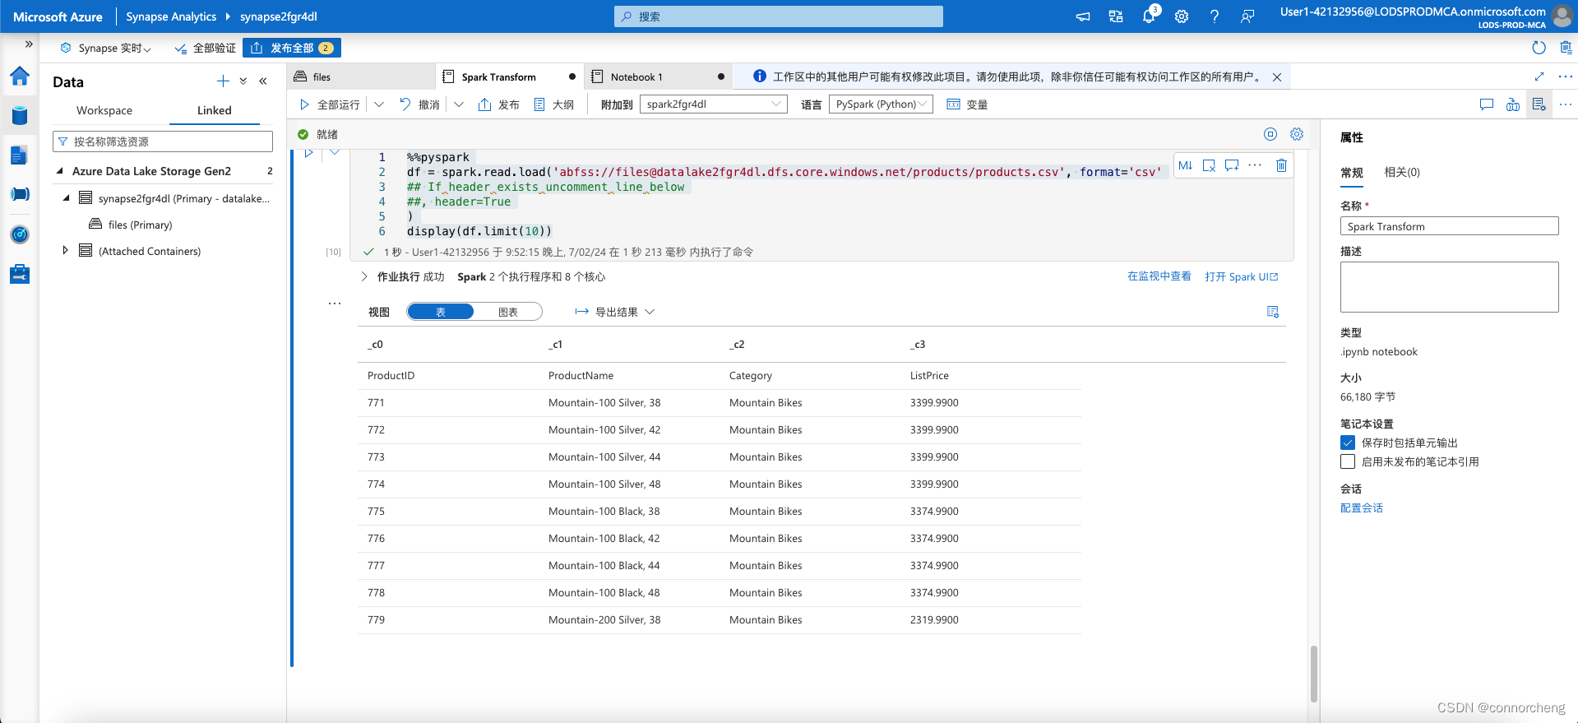
Task: Click the 发布 publish button
Action: 499,104
